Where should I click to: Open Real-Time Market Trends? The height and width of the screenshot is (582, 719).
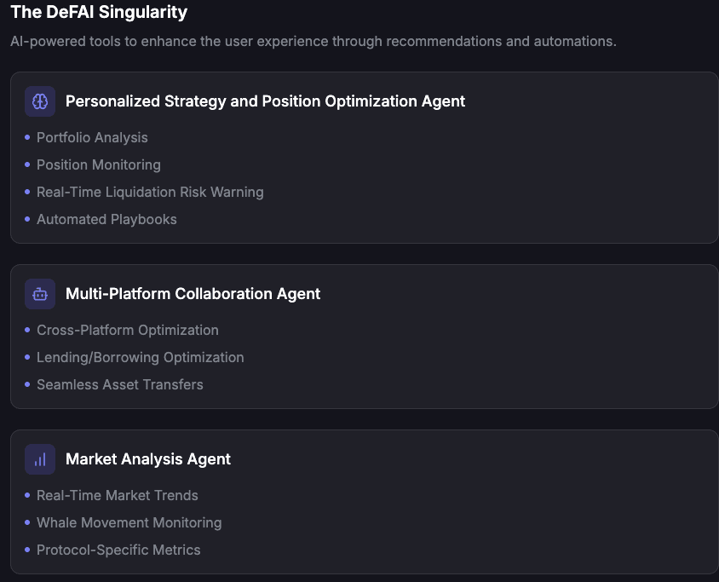[118, 495]
